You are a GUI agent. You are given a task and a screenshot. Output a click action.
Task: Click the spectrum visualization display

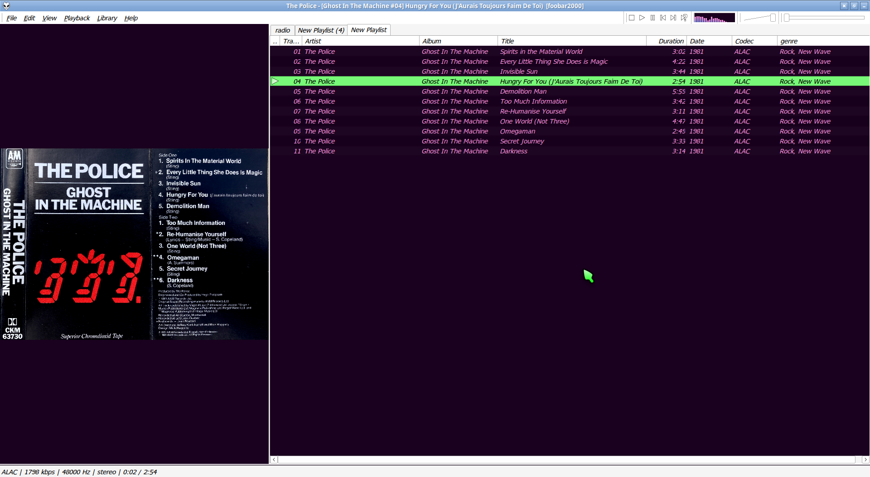point(714,18)
